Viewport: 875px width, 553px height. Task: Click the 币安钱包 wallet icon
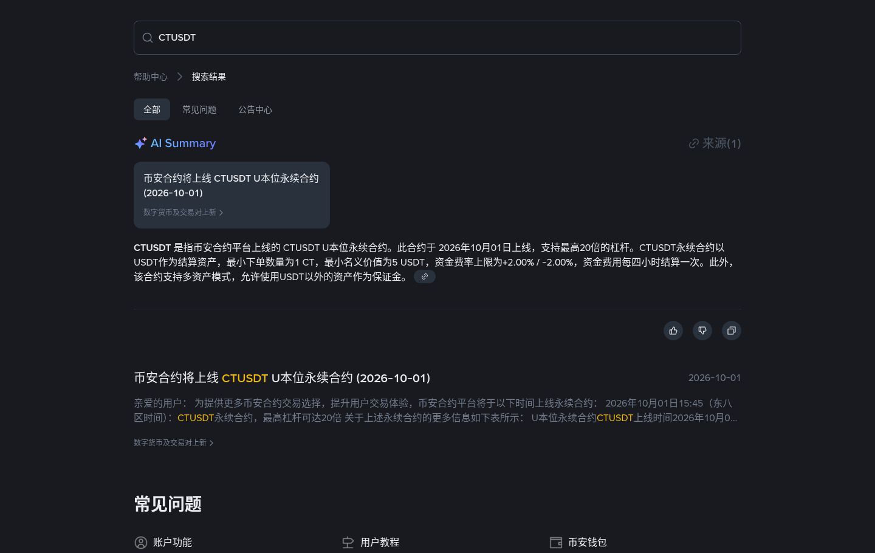click(x=556, y=543)
